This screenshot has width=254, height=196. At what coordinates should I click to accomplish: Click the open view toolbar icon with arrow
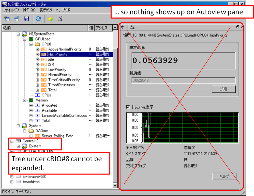pyautogui.click(x=17, y=19)
